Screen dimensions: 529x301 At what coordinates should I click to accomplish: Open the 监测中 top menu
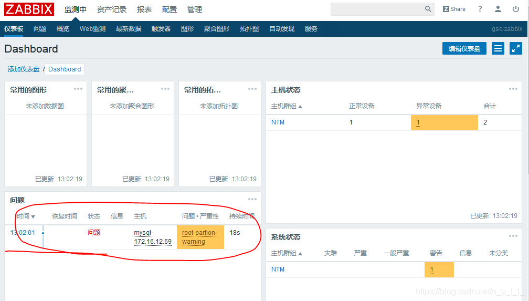[75, 10]
